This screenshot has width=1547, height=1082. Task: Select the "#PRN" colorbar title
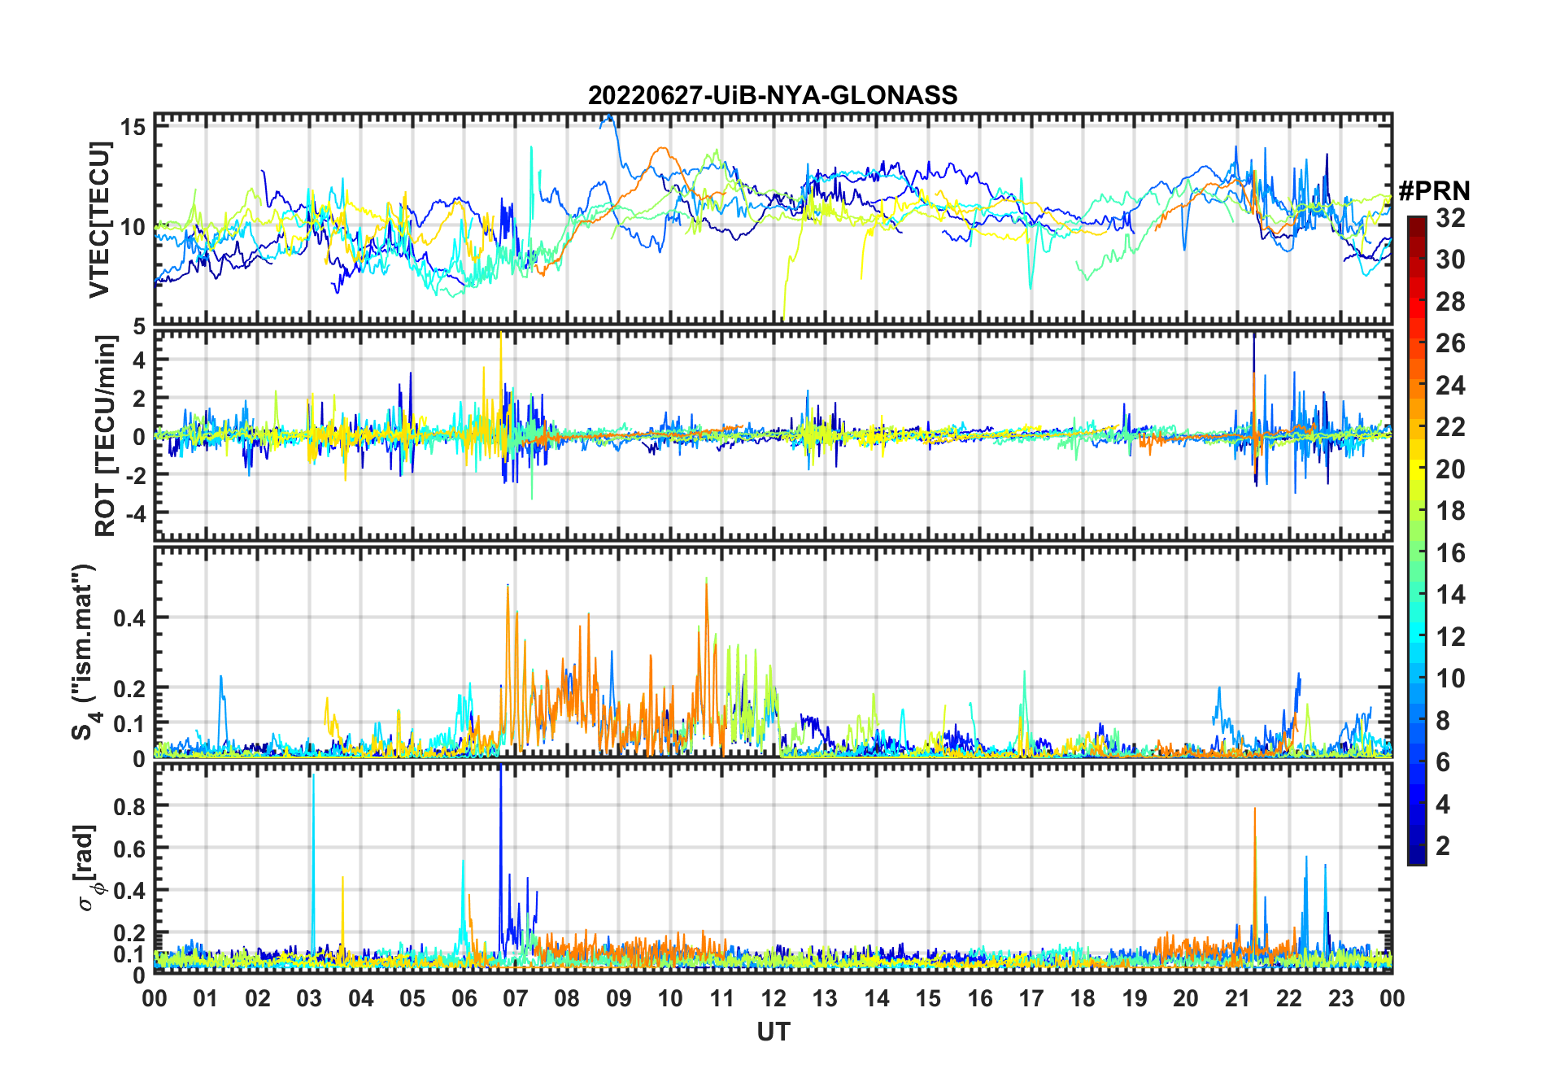tap(1435, 190)
